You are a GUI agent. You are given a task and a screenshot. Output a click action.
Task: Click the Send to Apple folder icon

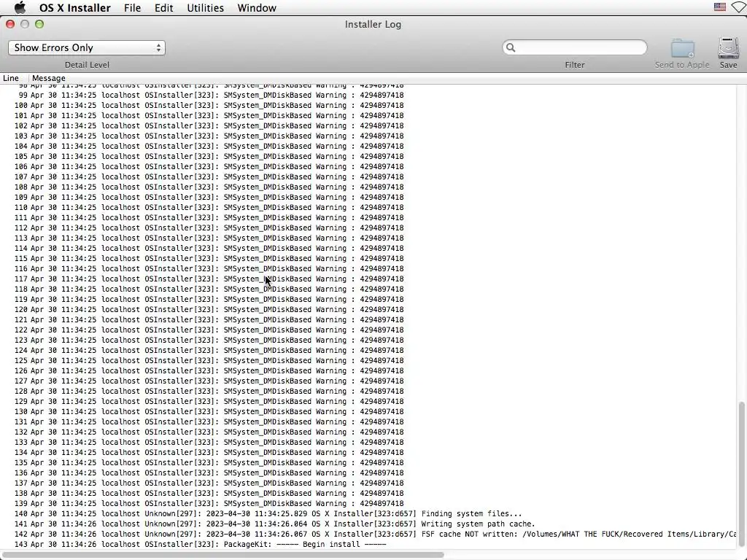pos(682,48)
